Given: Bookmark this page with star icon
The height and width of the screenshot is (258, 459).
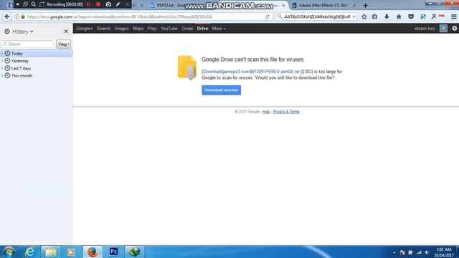Looking at the screenshot, I should (364, 16).
